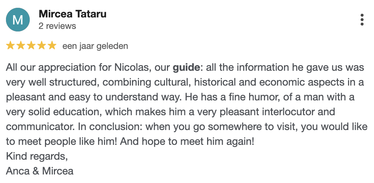
Task: Click the "Anca & Mircea" signature
Action: coord(40,171)
